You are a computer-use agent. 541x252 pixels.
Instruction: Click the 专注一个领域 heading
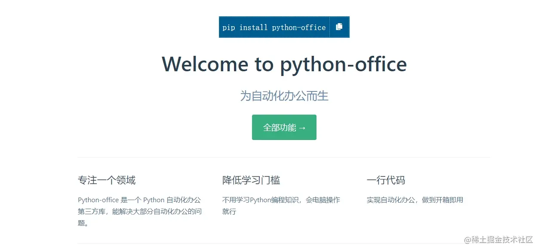tap(107, 180)
